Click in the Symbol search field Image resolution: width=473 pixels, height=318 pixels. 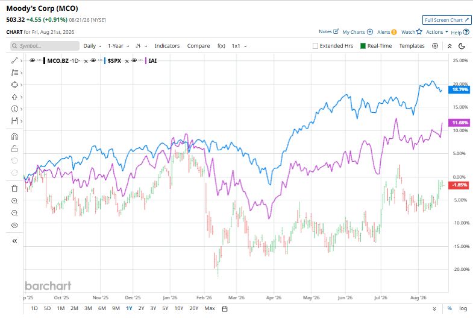point(45,46)
